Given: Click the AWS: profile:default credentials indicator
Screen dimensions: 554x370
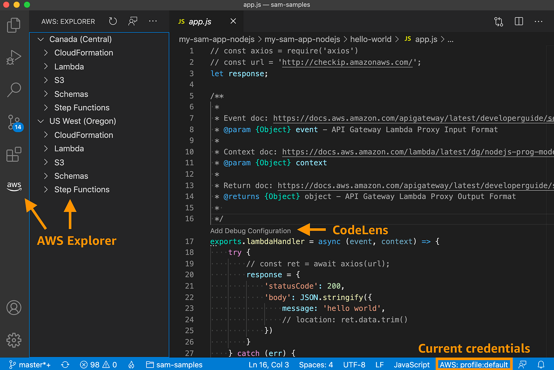Looking at the screenshot, I should (473, 364).
